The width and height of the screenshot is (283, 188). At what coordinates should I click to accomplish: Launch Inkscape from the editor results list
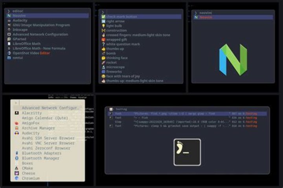click(x=48, y=30)
